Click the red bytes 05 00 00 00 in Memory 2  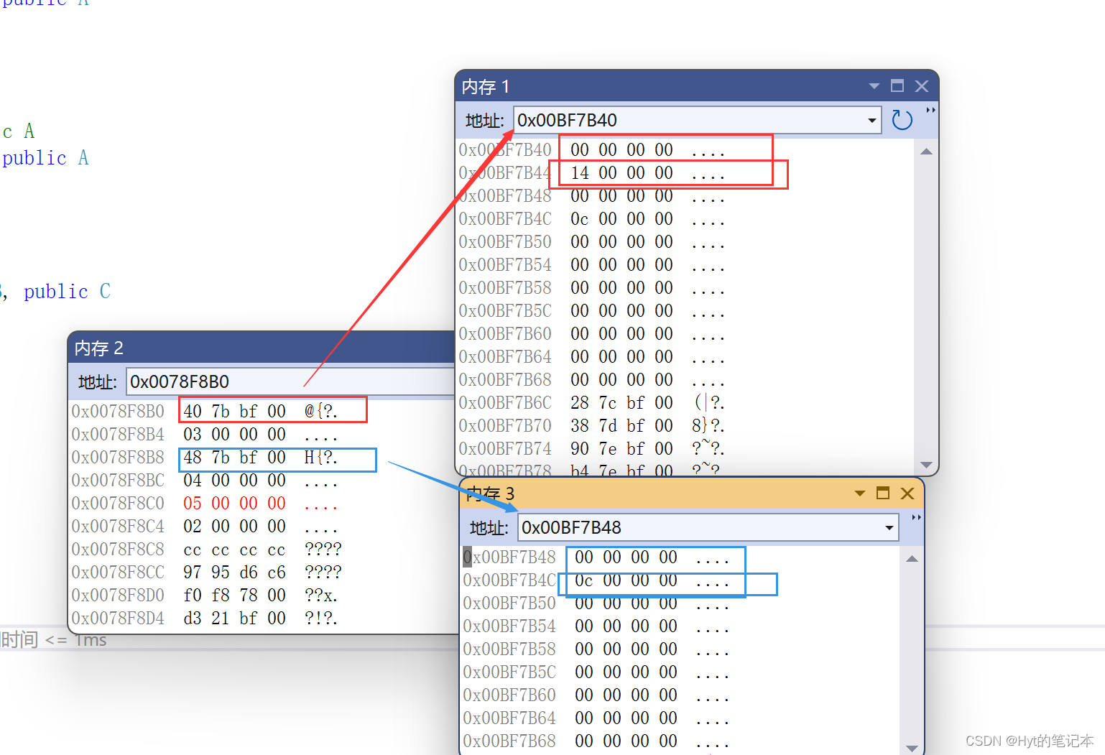234,504
